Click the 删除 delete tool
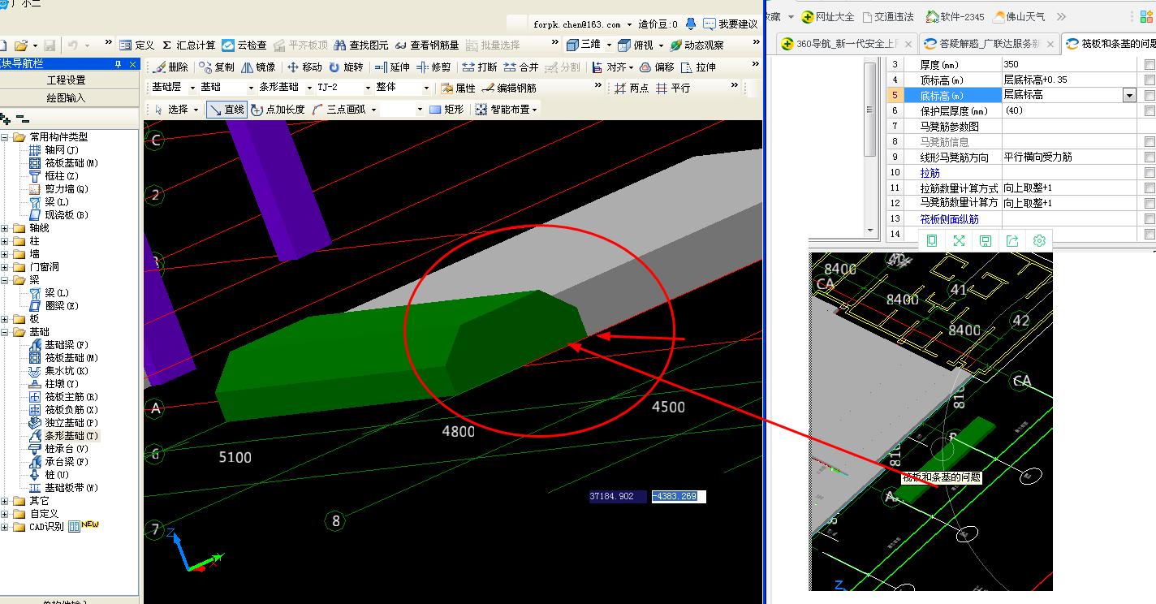The height and width of the screenshot is (604, 1156). [x=170, y=67]
